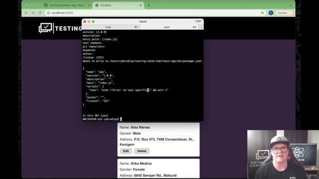Click the Testing Talks logo
319x179 pixels.
[x=60, y=28]
